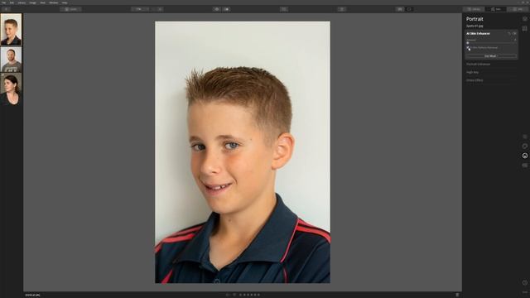The image size is (530, 298).
Task: Toggle AI Skin Enhancer visibility
Action: click(514, 33)
